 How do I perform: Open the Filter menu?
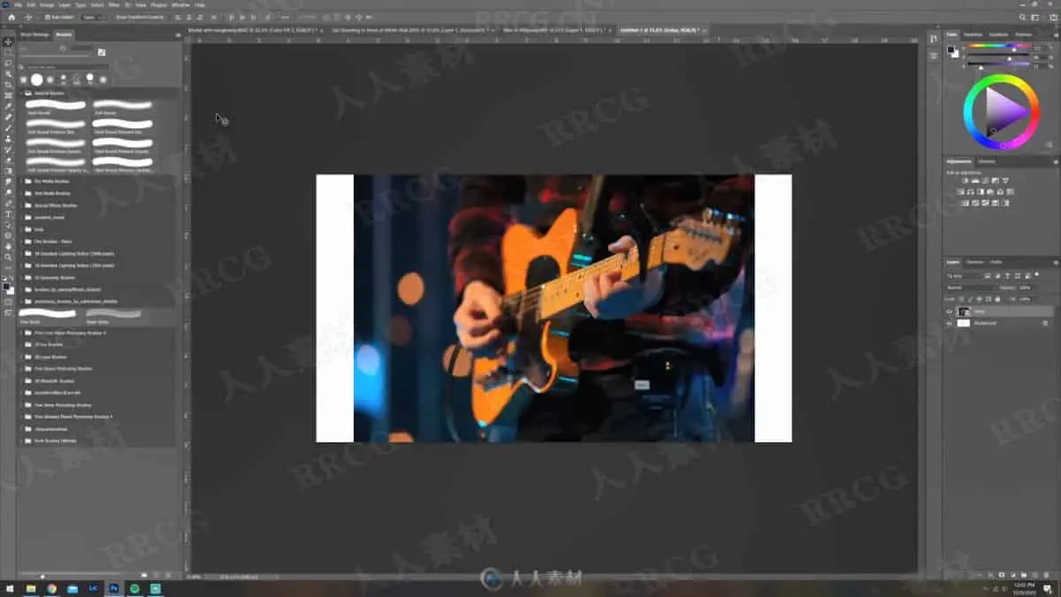pyautogui.click(x=114, y=4)
